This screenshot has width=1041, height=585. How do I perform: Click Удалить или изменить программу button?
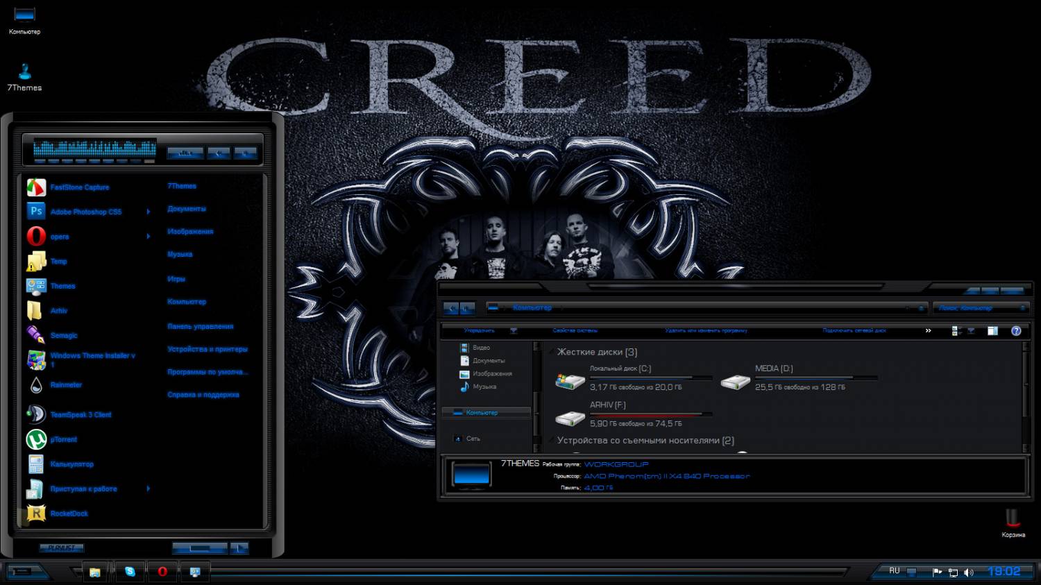(706, 331)
